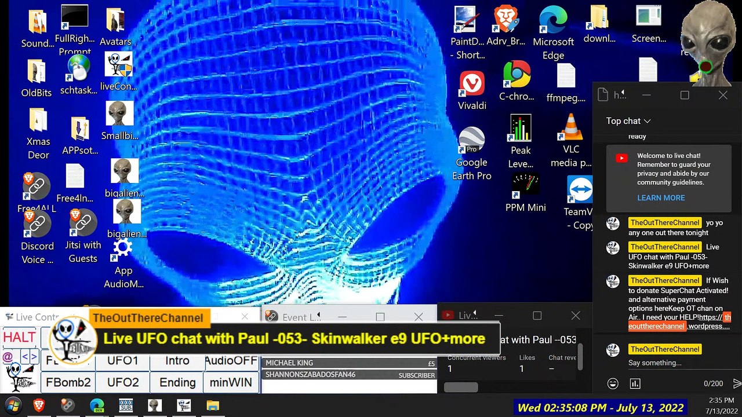Trigger the UFO2 button
This screenshot has height=417, width=742.
click(x=123, y=382)
